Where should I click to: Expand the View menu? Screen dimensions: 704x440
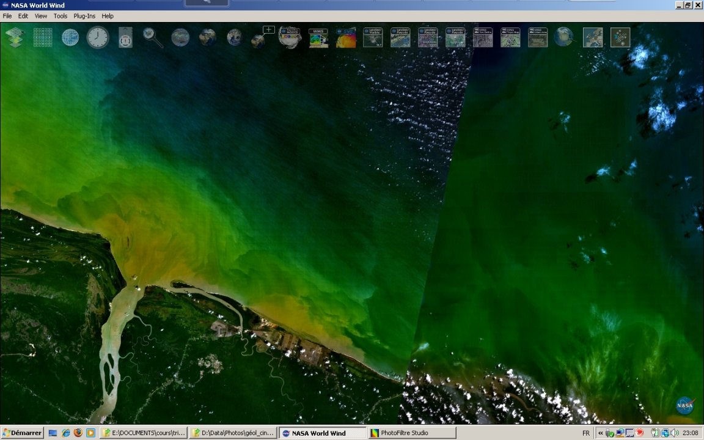[x=40, y=16]
